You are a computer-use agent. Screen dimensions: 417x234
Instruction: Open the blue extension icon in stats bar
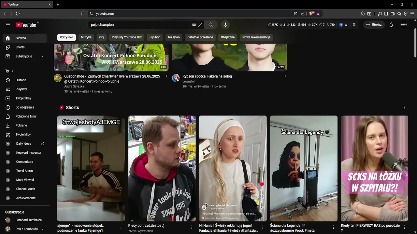click(341, 25)
